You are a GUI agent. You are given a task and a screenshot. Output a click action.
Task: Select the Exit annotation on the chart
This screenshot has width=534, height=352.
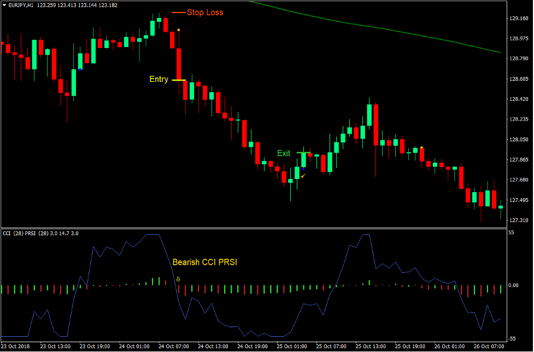283,153
